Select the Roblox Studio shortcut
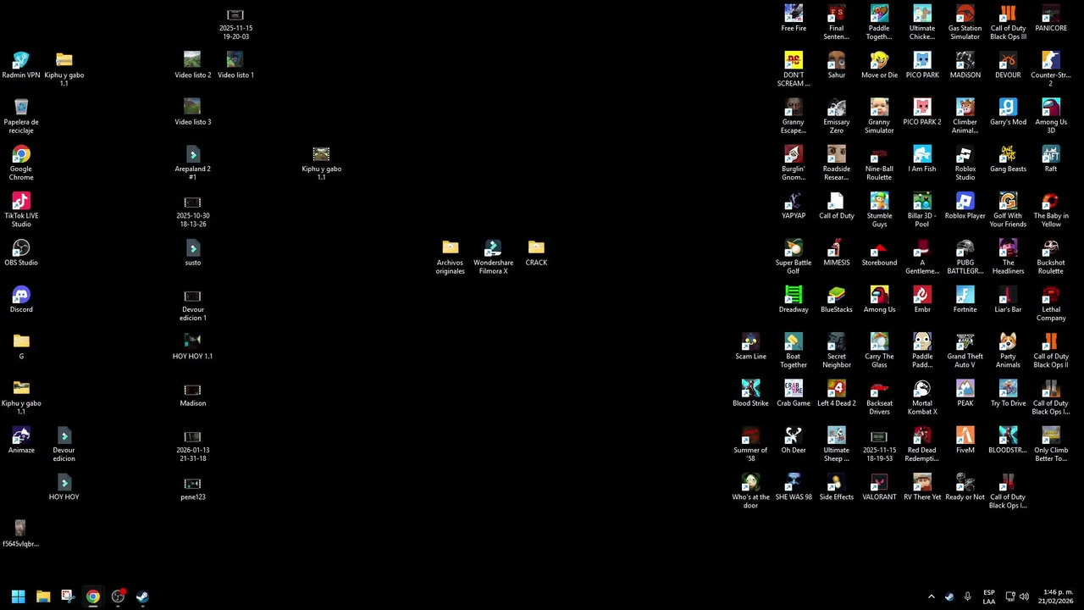Viewport: 1084px width, 610px height. tap(965, 163)
